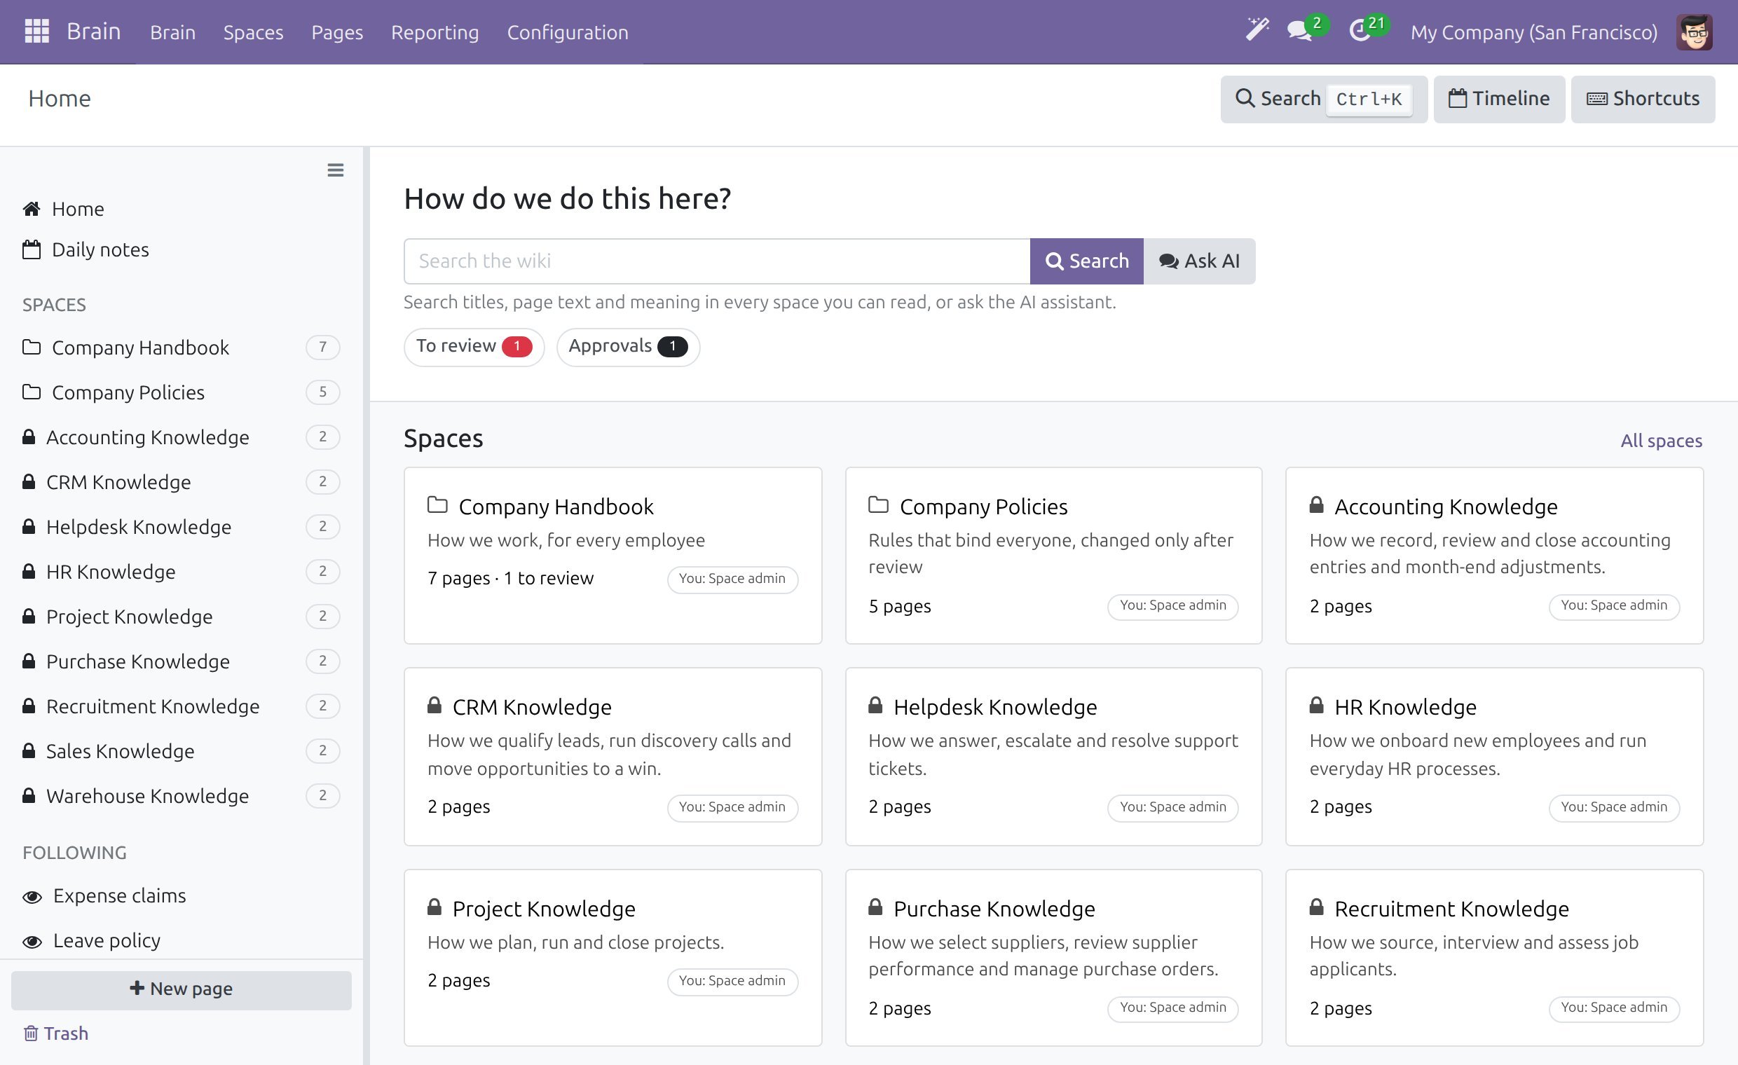Focus the Search the wiki input field
The image size is (1738, 1065).
[717, 261]
